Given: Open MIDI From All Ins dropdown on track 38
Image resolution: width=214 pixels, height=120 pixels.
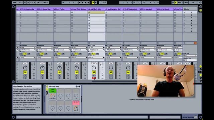Looking at the screenshot, I should click(x=27, y=47).
